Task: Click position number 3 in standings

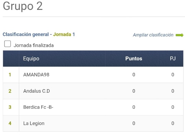Action: tap(10, 107)
